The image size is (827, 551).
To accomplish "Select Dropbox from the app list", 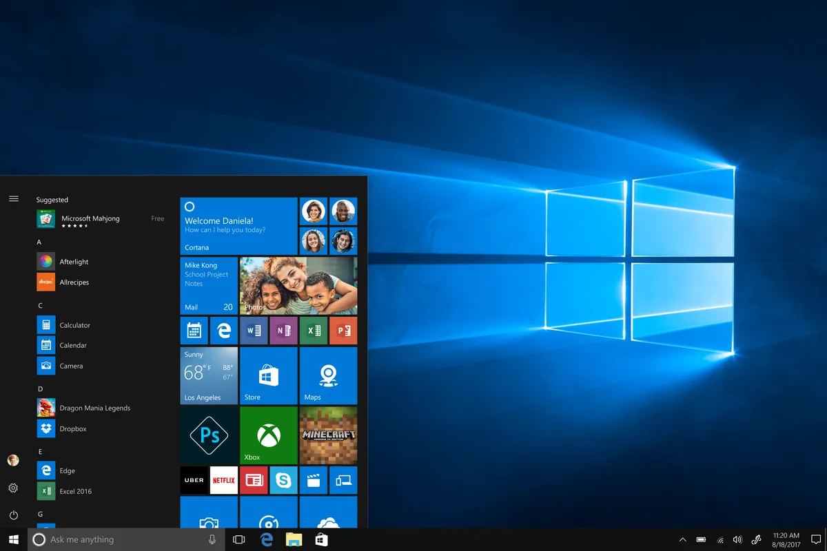I will coord(73,428).
